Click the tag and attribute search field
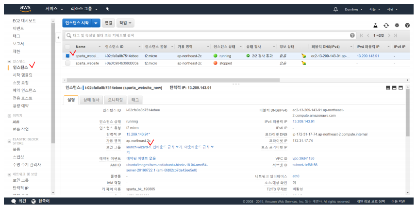Image resolution: width=417 pixels, height=207 pixels. (x=210, y=35)
